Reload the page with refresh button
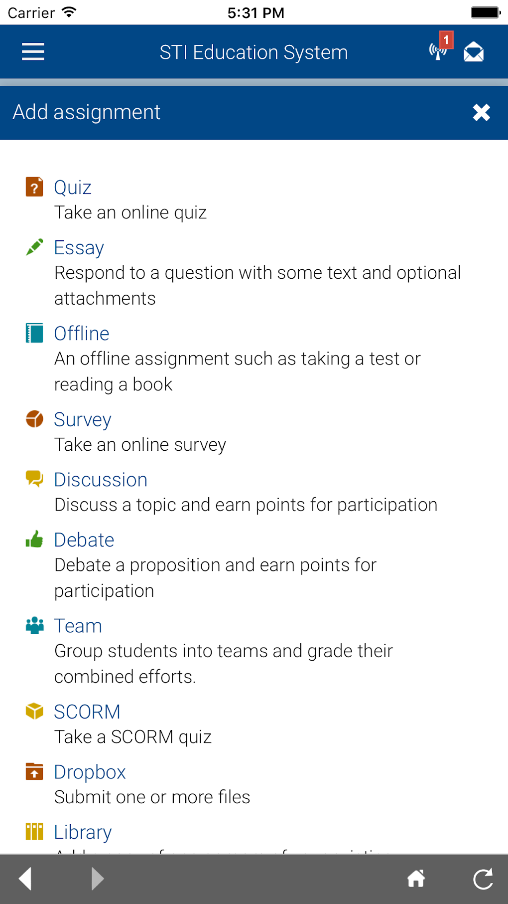Viewport: 508px width, 904px height. [x=483, y=879]
